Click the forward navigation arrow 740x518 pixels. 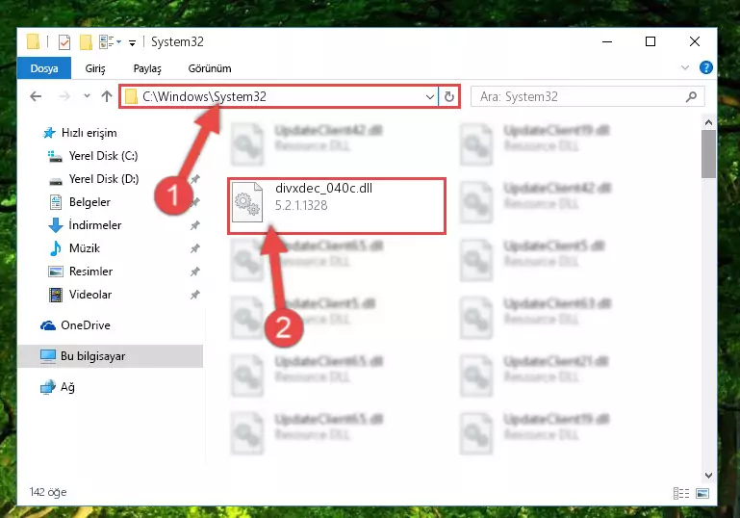click(x=64, y=97)
